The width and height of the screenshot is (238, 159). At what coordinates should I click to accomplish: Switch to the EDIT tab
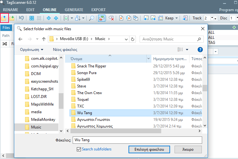pyautogui.click(x=30, y=10)
